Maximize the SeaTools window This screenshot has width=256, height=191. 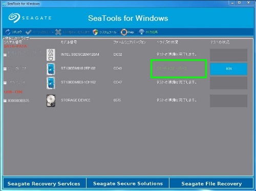(x=240, y=3)
